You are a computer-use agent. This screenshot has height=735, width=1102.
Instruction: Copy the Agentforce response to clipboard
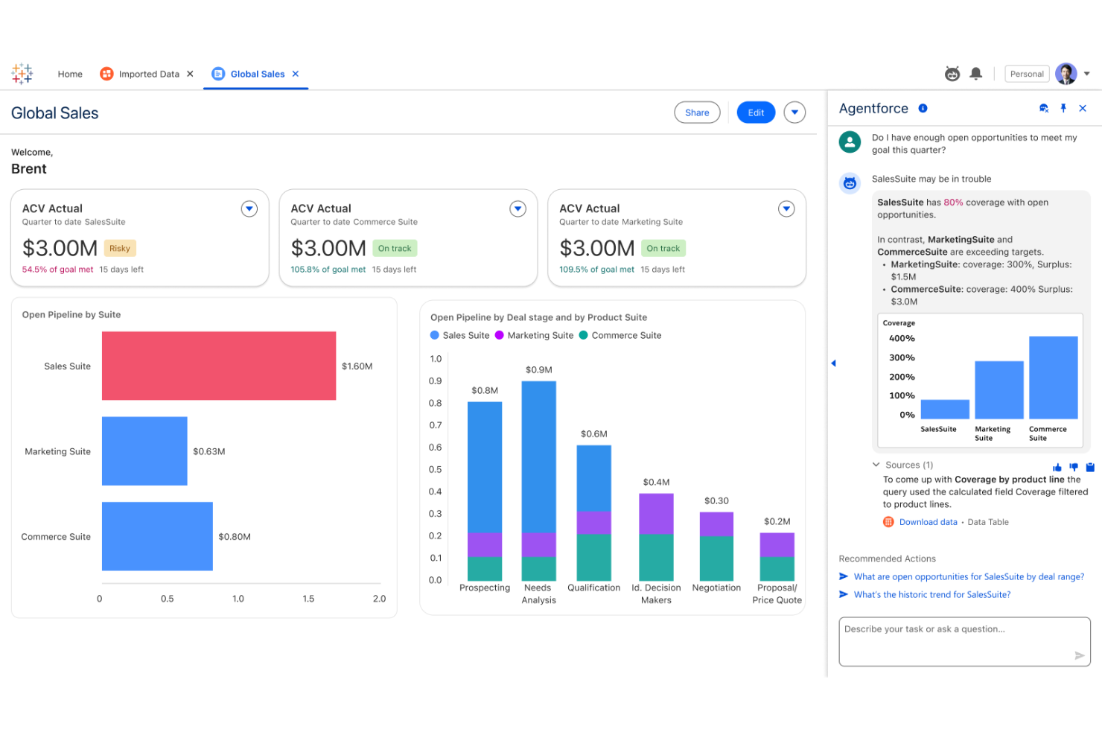click(x=1090, y=467)
